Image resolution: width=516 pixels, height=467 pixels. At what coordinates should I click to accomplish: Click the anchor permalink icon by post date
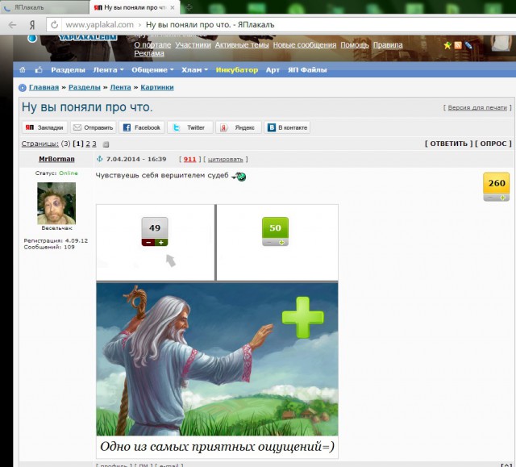click(99, 159)
